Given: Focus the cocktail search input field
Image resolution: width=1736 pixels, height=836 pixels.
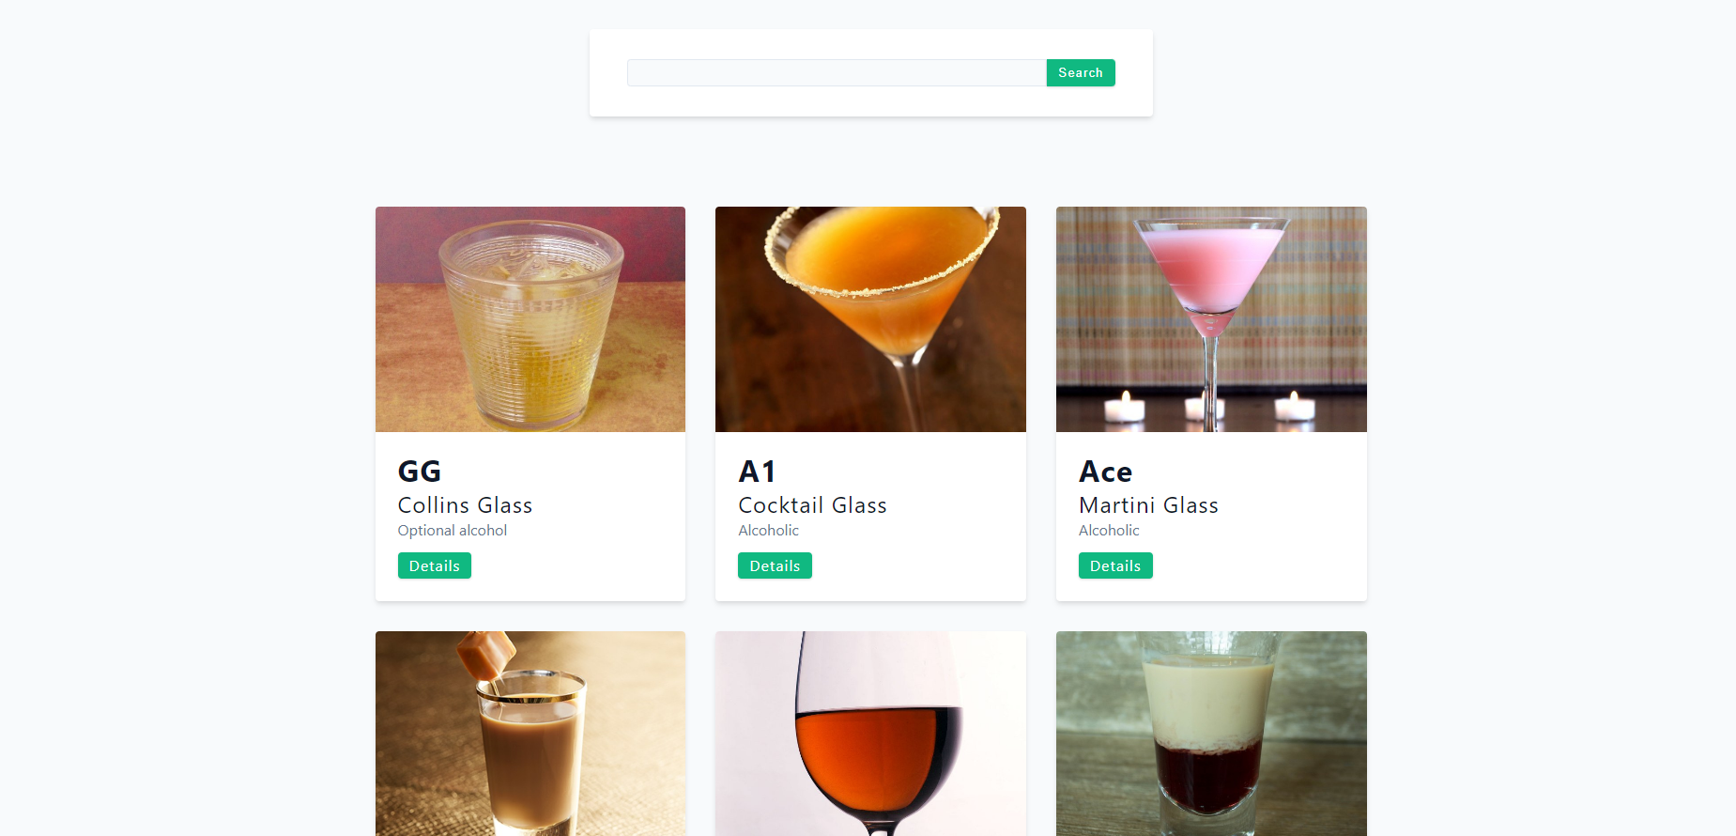Looking at the screenshot, I should 837,73.
